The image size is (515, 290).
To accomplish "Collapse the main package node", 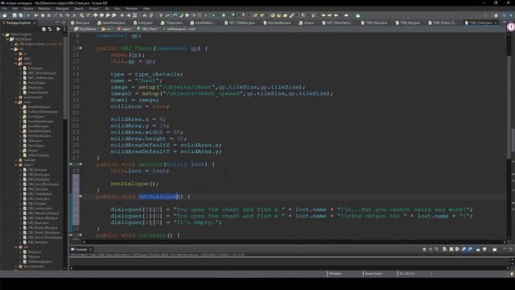I will tap(16, 102).
